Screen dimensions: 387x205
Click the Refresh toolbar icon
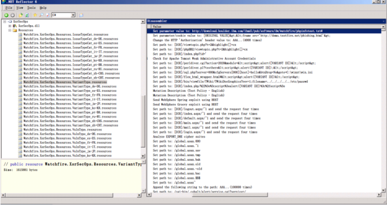(x=28, y=15)
